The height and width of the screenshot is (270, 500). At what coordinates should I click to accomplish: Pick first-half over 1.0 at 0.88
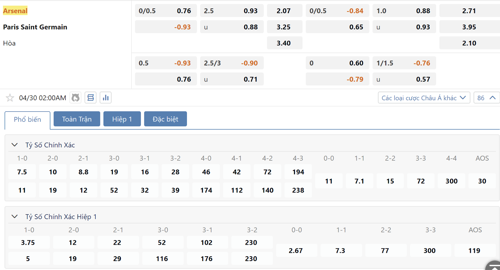click(404, 11)
